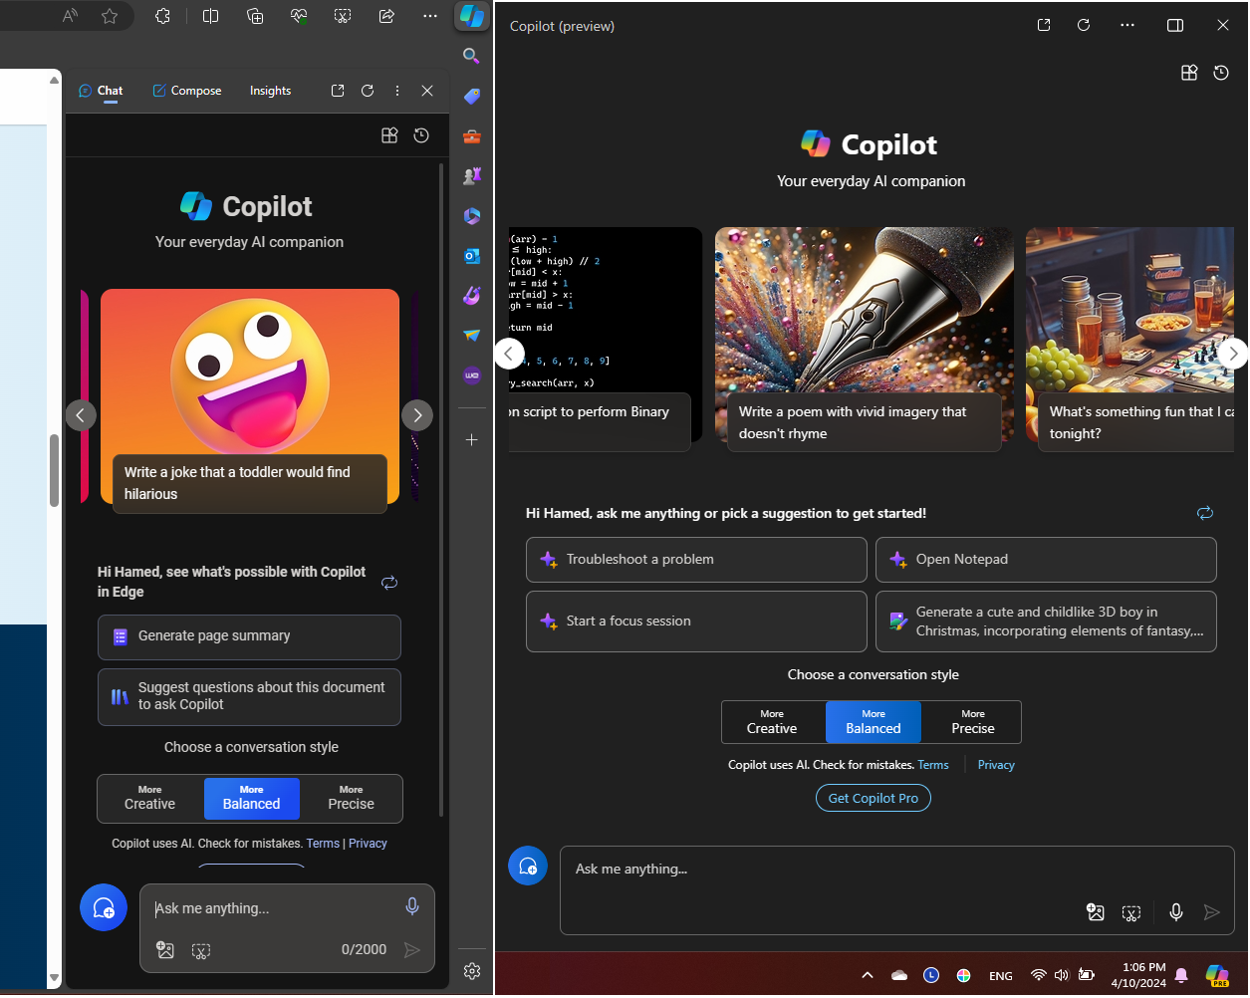The width and height of the screenshot is (1250, 998).
Task: Open Edge Collections icon
Action: coord(255,16)
